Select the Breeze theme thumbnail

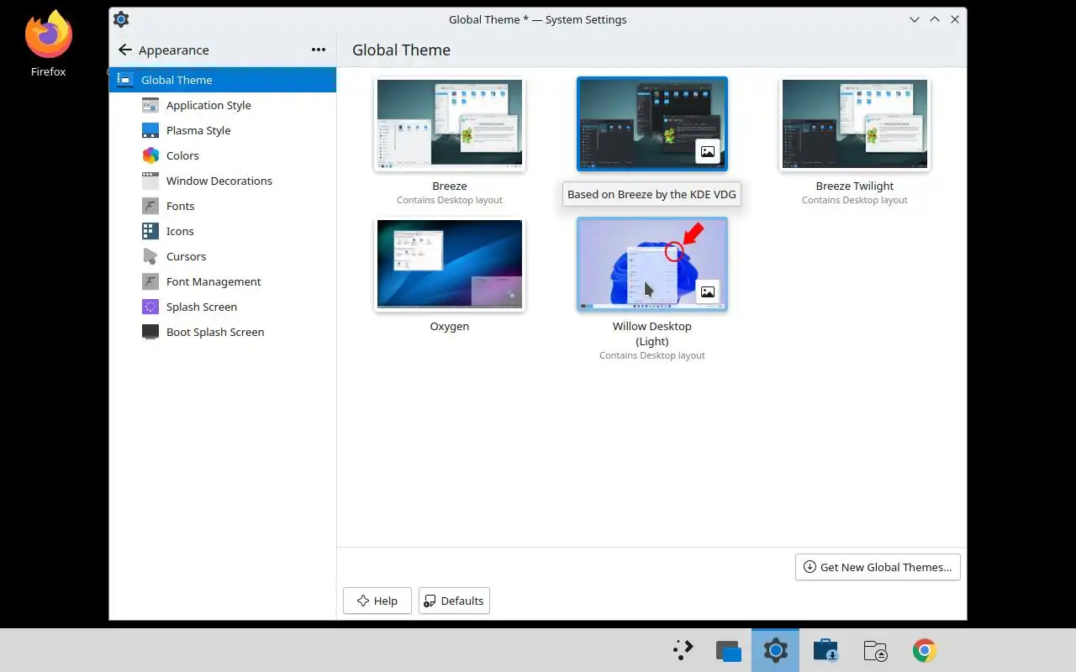[x=450, y=123]
